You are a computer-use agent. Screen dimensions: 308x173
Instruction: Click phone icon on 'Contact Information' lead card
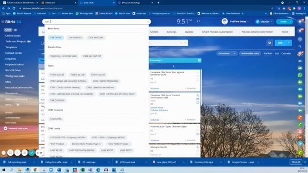(x=198, y=95)
